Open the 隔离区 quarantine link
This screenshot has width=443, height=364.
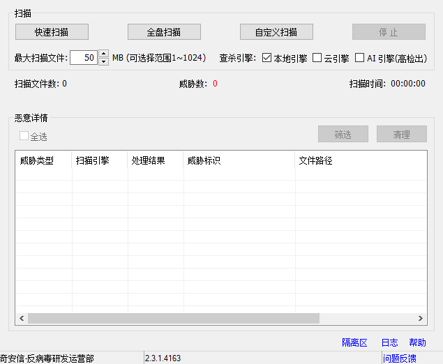(354, 342)
